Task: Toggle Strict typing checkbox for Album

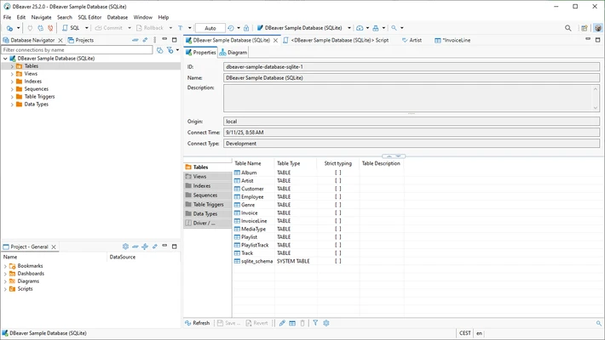Action: click(338, 173)
